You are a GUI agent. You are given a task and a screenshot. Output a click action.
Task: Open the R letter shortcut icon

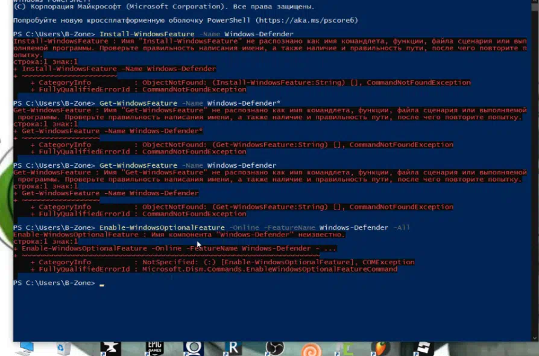pyautogui.click(x=233, y=349)
